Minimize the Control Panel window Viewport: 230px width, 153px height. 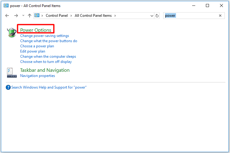click(194, 5)
